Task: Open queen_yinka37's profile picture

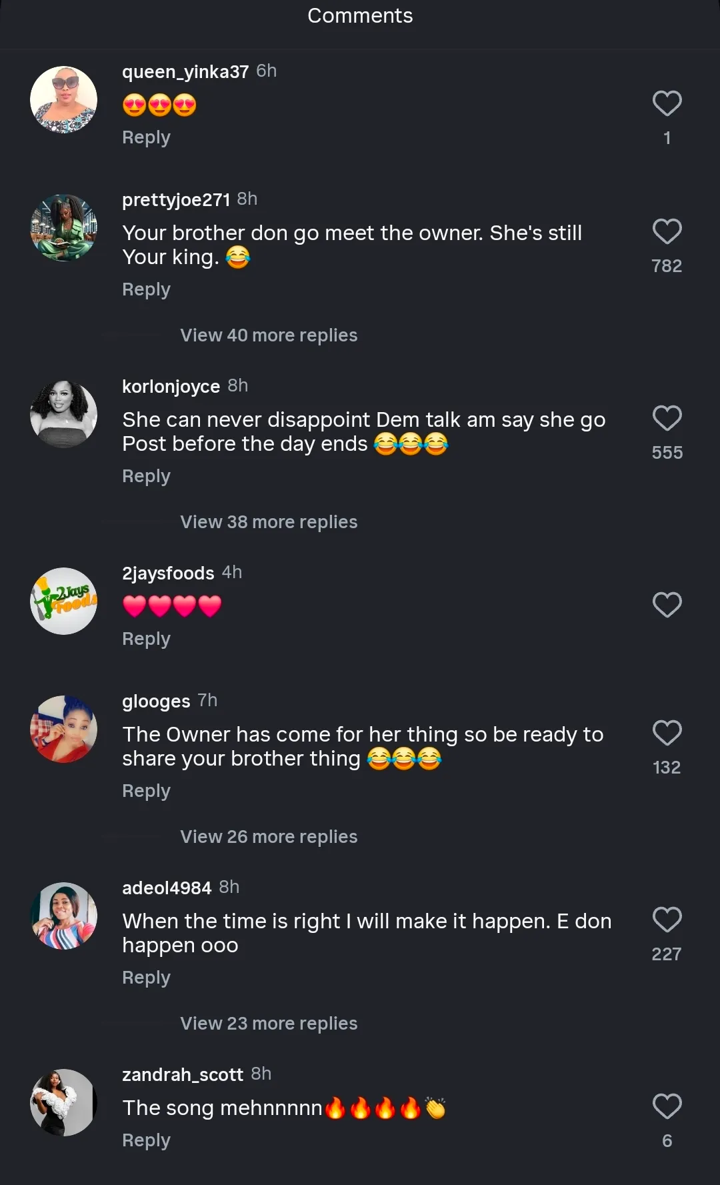Action: (64, 99)
